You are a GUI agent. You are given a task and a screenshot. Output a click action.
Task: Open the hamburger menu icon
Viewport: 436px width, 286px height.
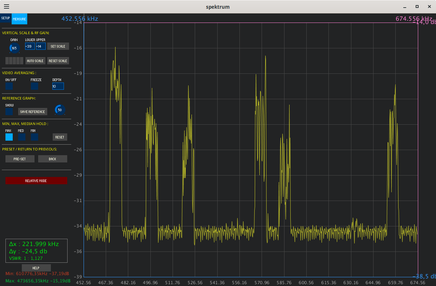[x=7, y=7]
